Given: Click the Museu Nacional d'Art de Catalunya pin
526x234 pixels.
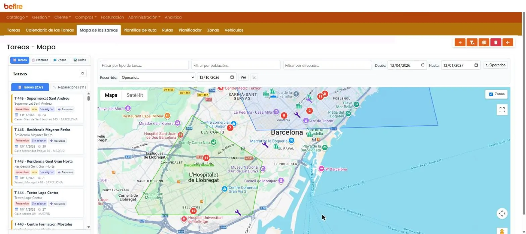Looking at the screenshot, I should 263,169.
